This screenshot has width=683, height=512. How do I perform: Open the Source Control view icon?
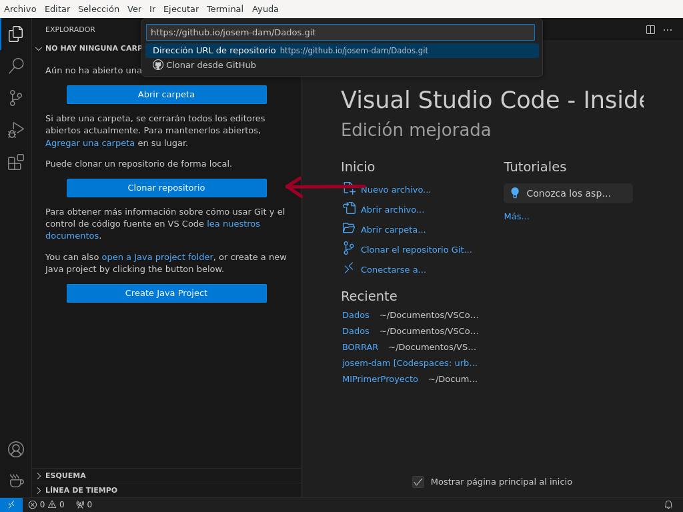click(x=16, y=98)
